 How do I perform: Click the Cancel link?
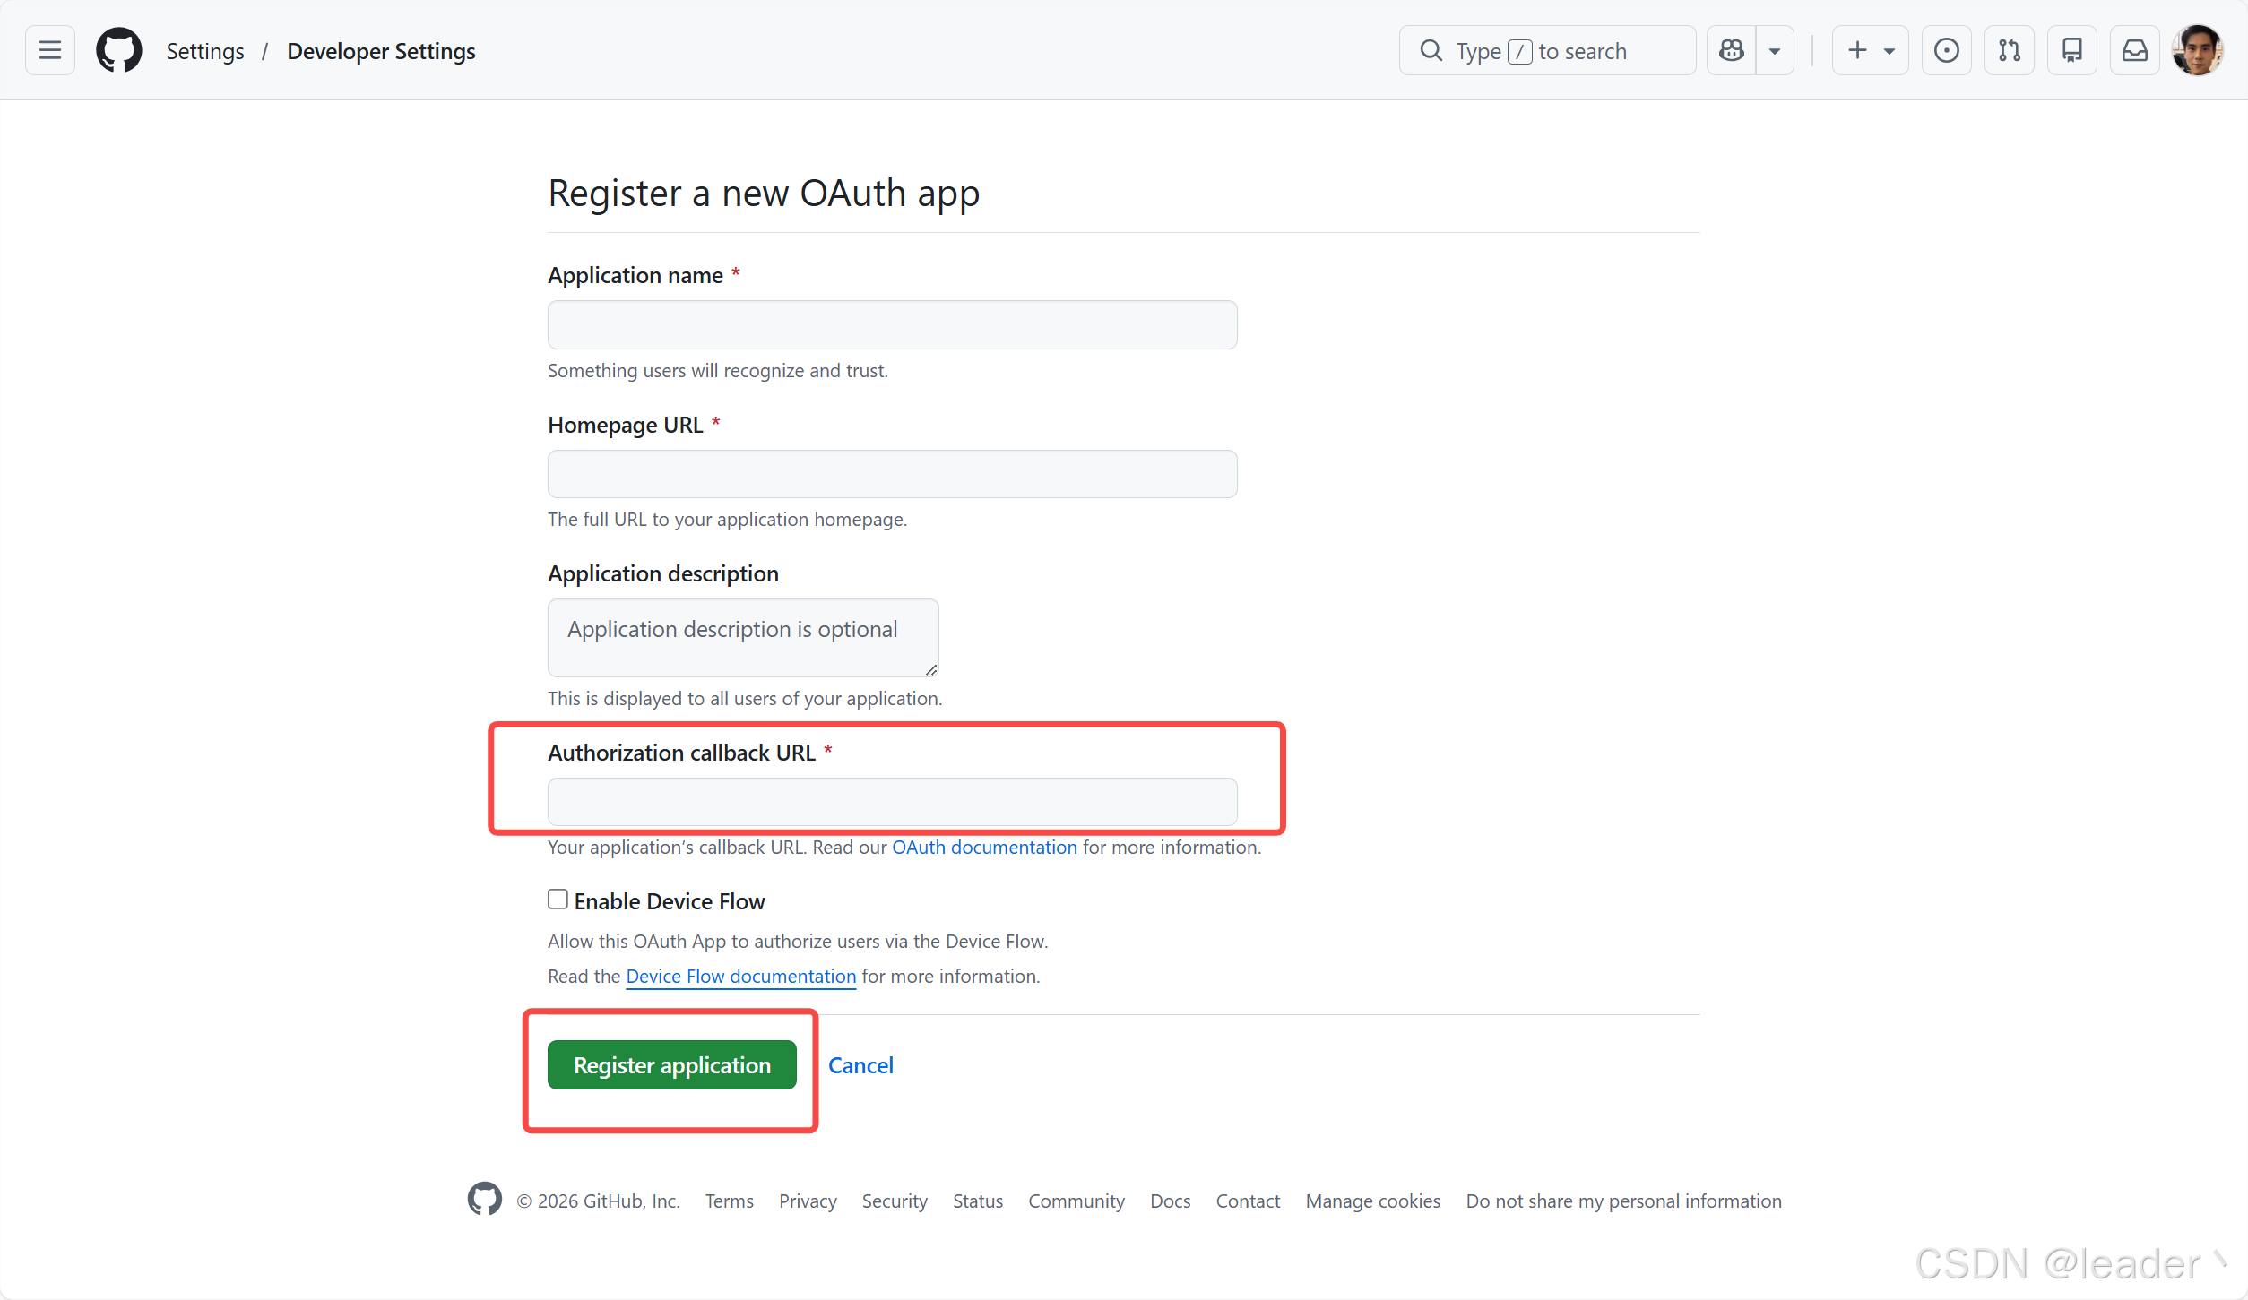pos(860,1064)
